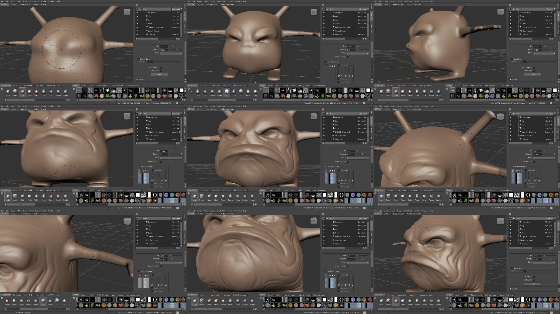Expand the stamp image arrow in the center frame

pyautogui.click(x=326, y=171)
